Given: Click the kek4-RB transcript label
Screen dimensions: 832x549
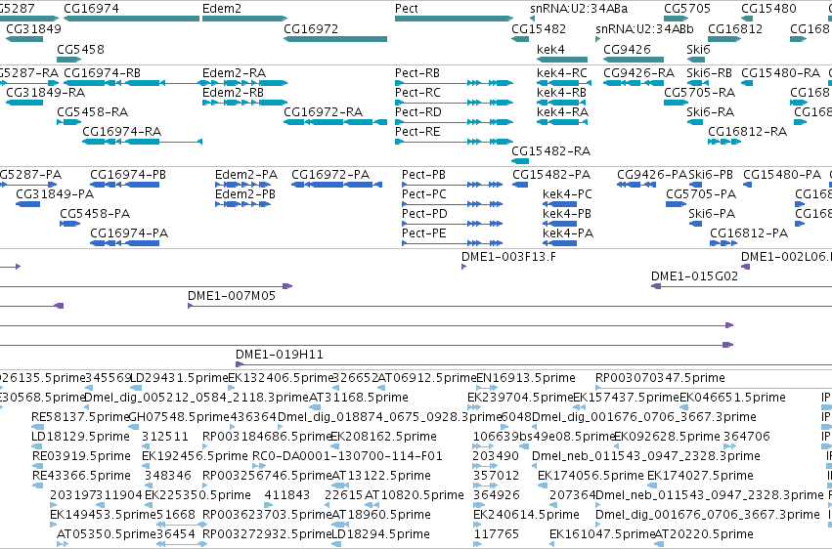Looking at the screenshot, I should pyautogui.click(x=562, y=92).
